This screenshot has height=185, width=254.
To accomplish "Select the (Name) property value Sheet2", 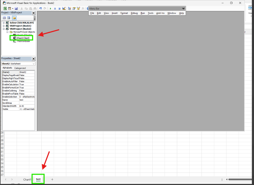I will [x=27, y=72].
